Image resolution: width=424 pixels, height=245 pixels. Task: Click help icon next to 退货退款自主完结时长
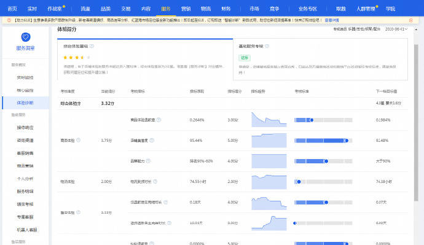(x=169, y=223)
